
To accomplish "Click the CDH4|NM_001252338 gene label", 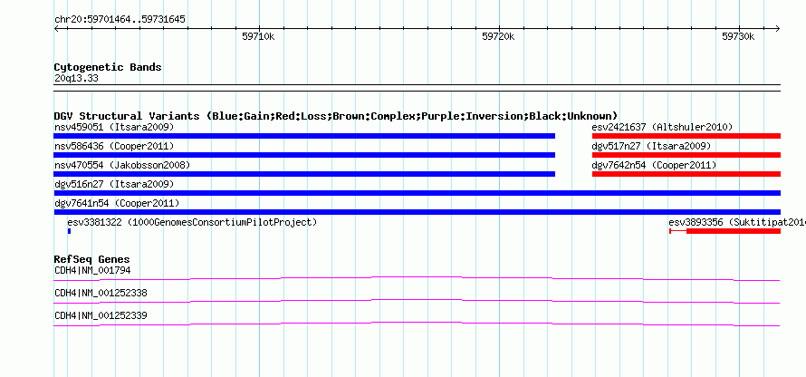I will click(101, 293).
